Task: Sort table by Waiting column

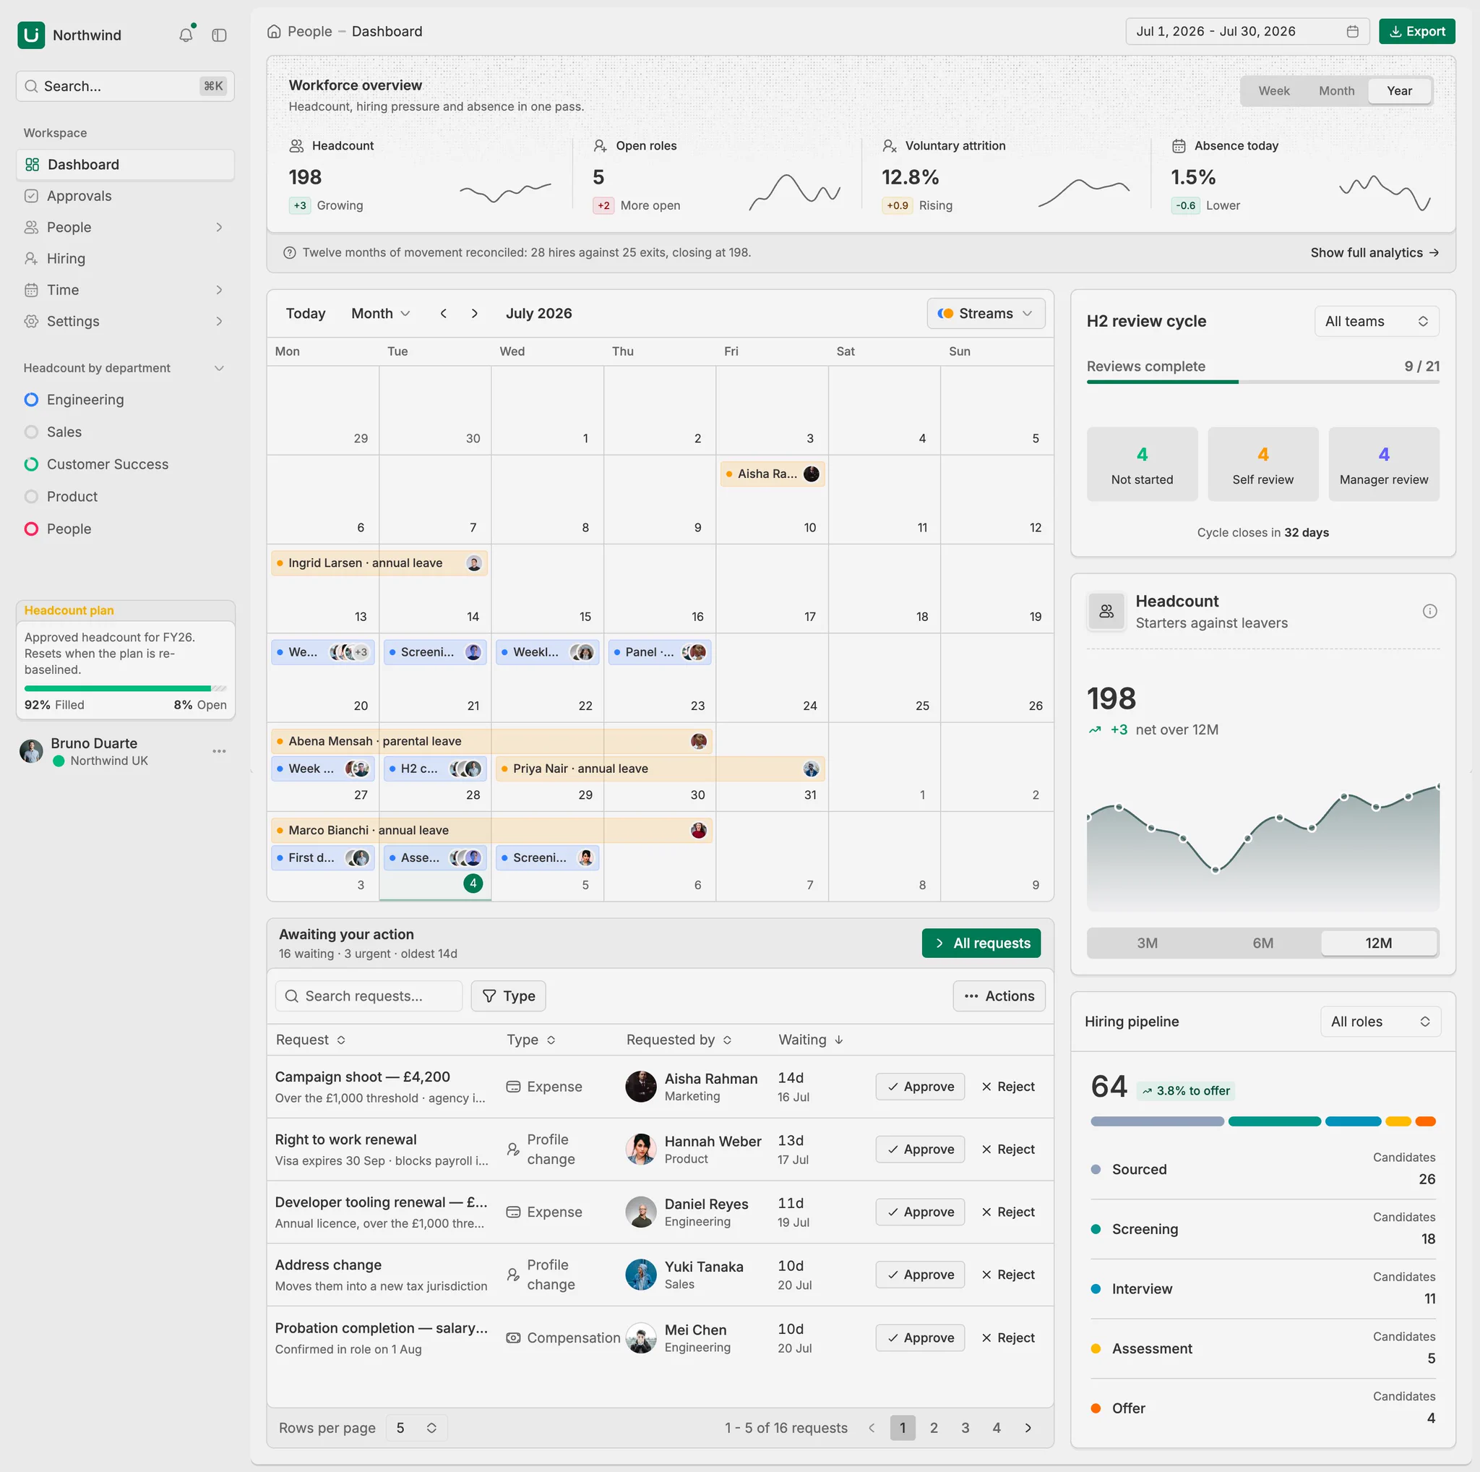Action: click(x=811, y=1039)
